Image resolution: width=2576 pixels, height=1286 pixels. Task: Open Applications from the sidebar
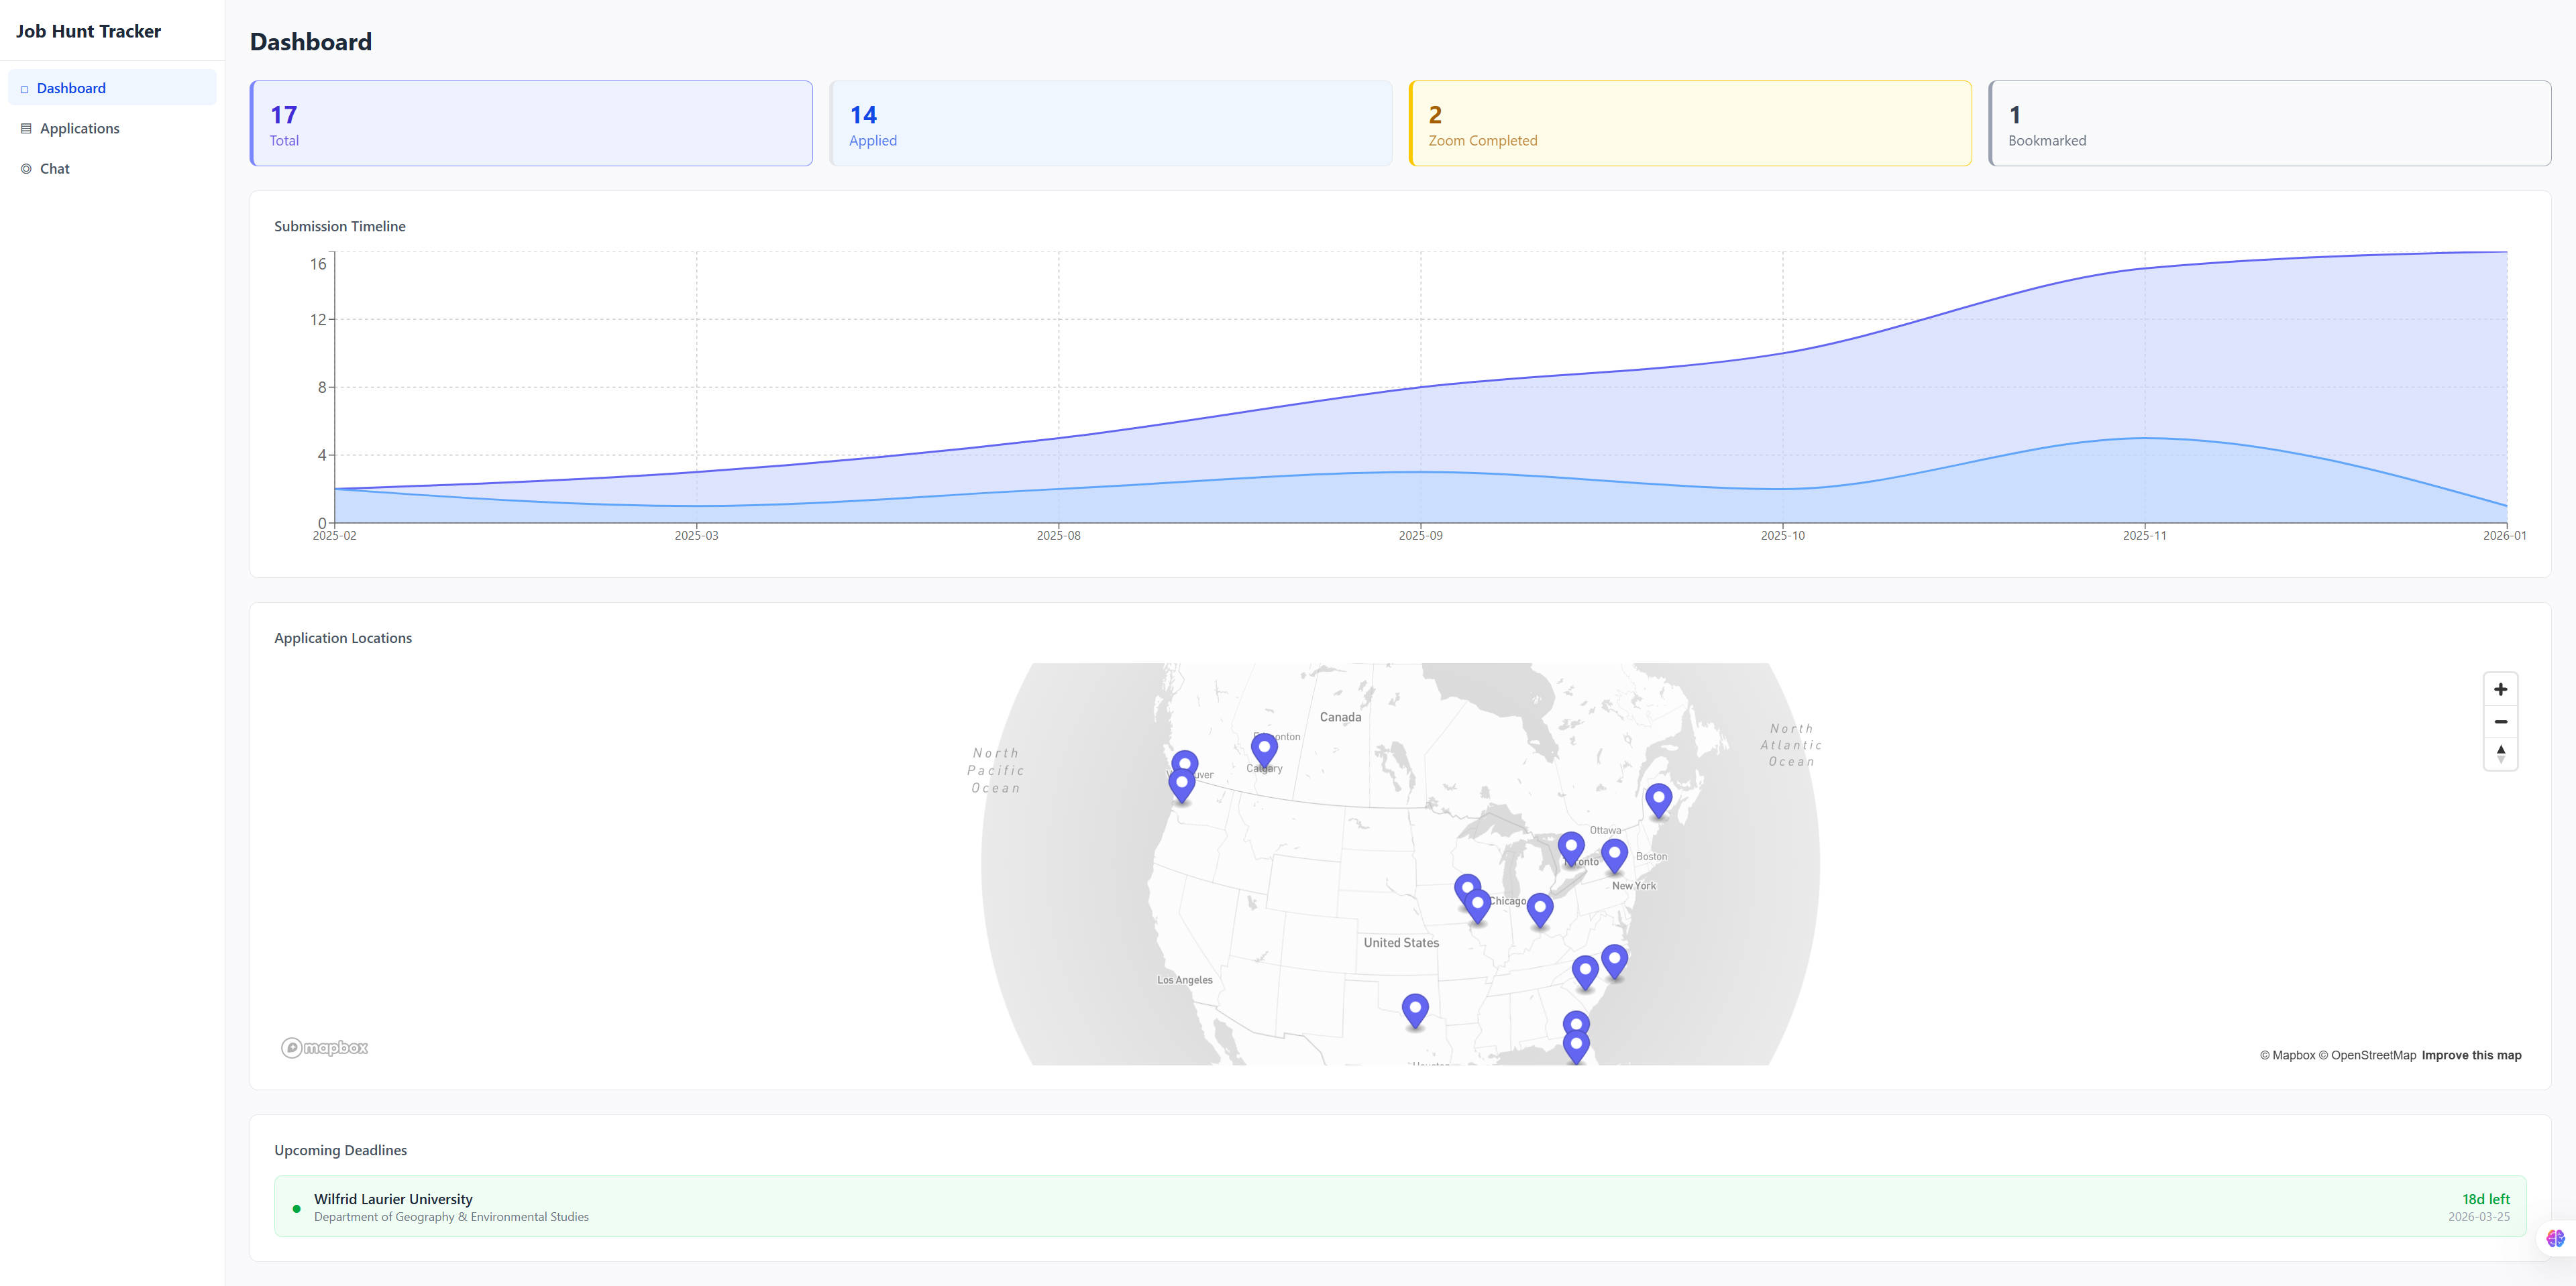pyautogui.click(x=79, y=128)
